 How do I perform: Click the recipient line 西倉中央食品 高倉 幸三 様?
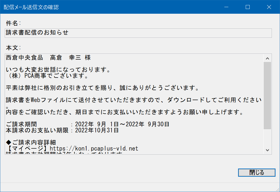pos(48,57)
